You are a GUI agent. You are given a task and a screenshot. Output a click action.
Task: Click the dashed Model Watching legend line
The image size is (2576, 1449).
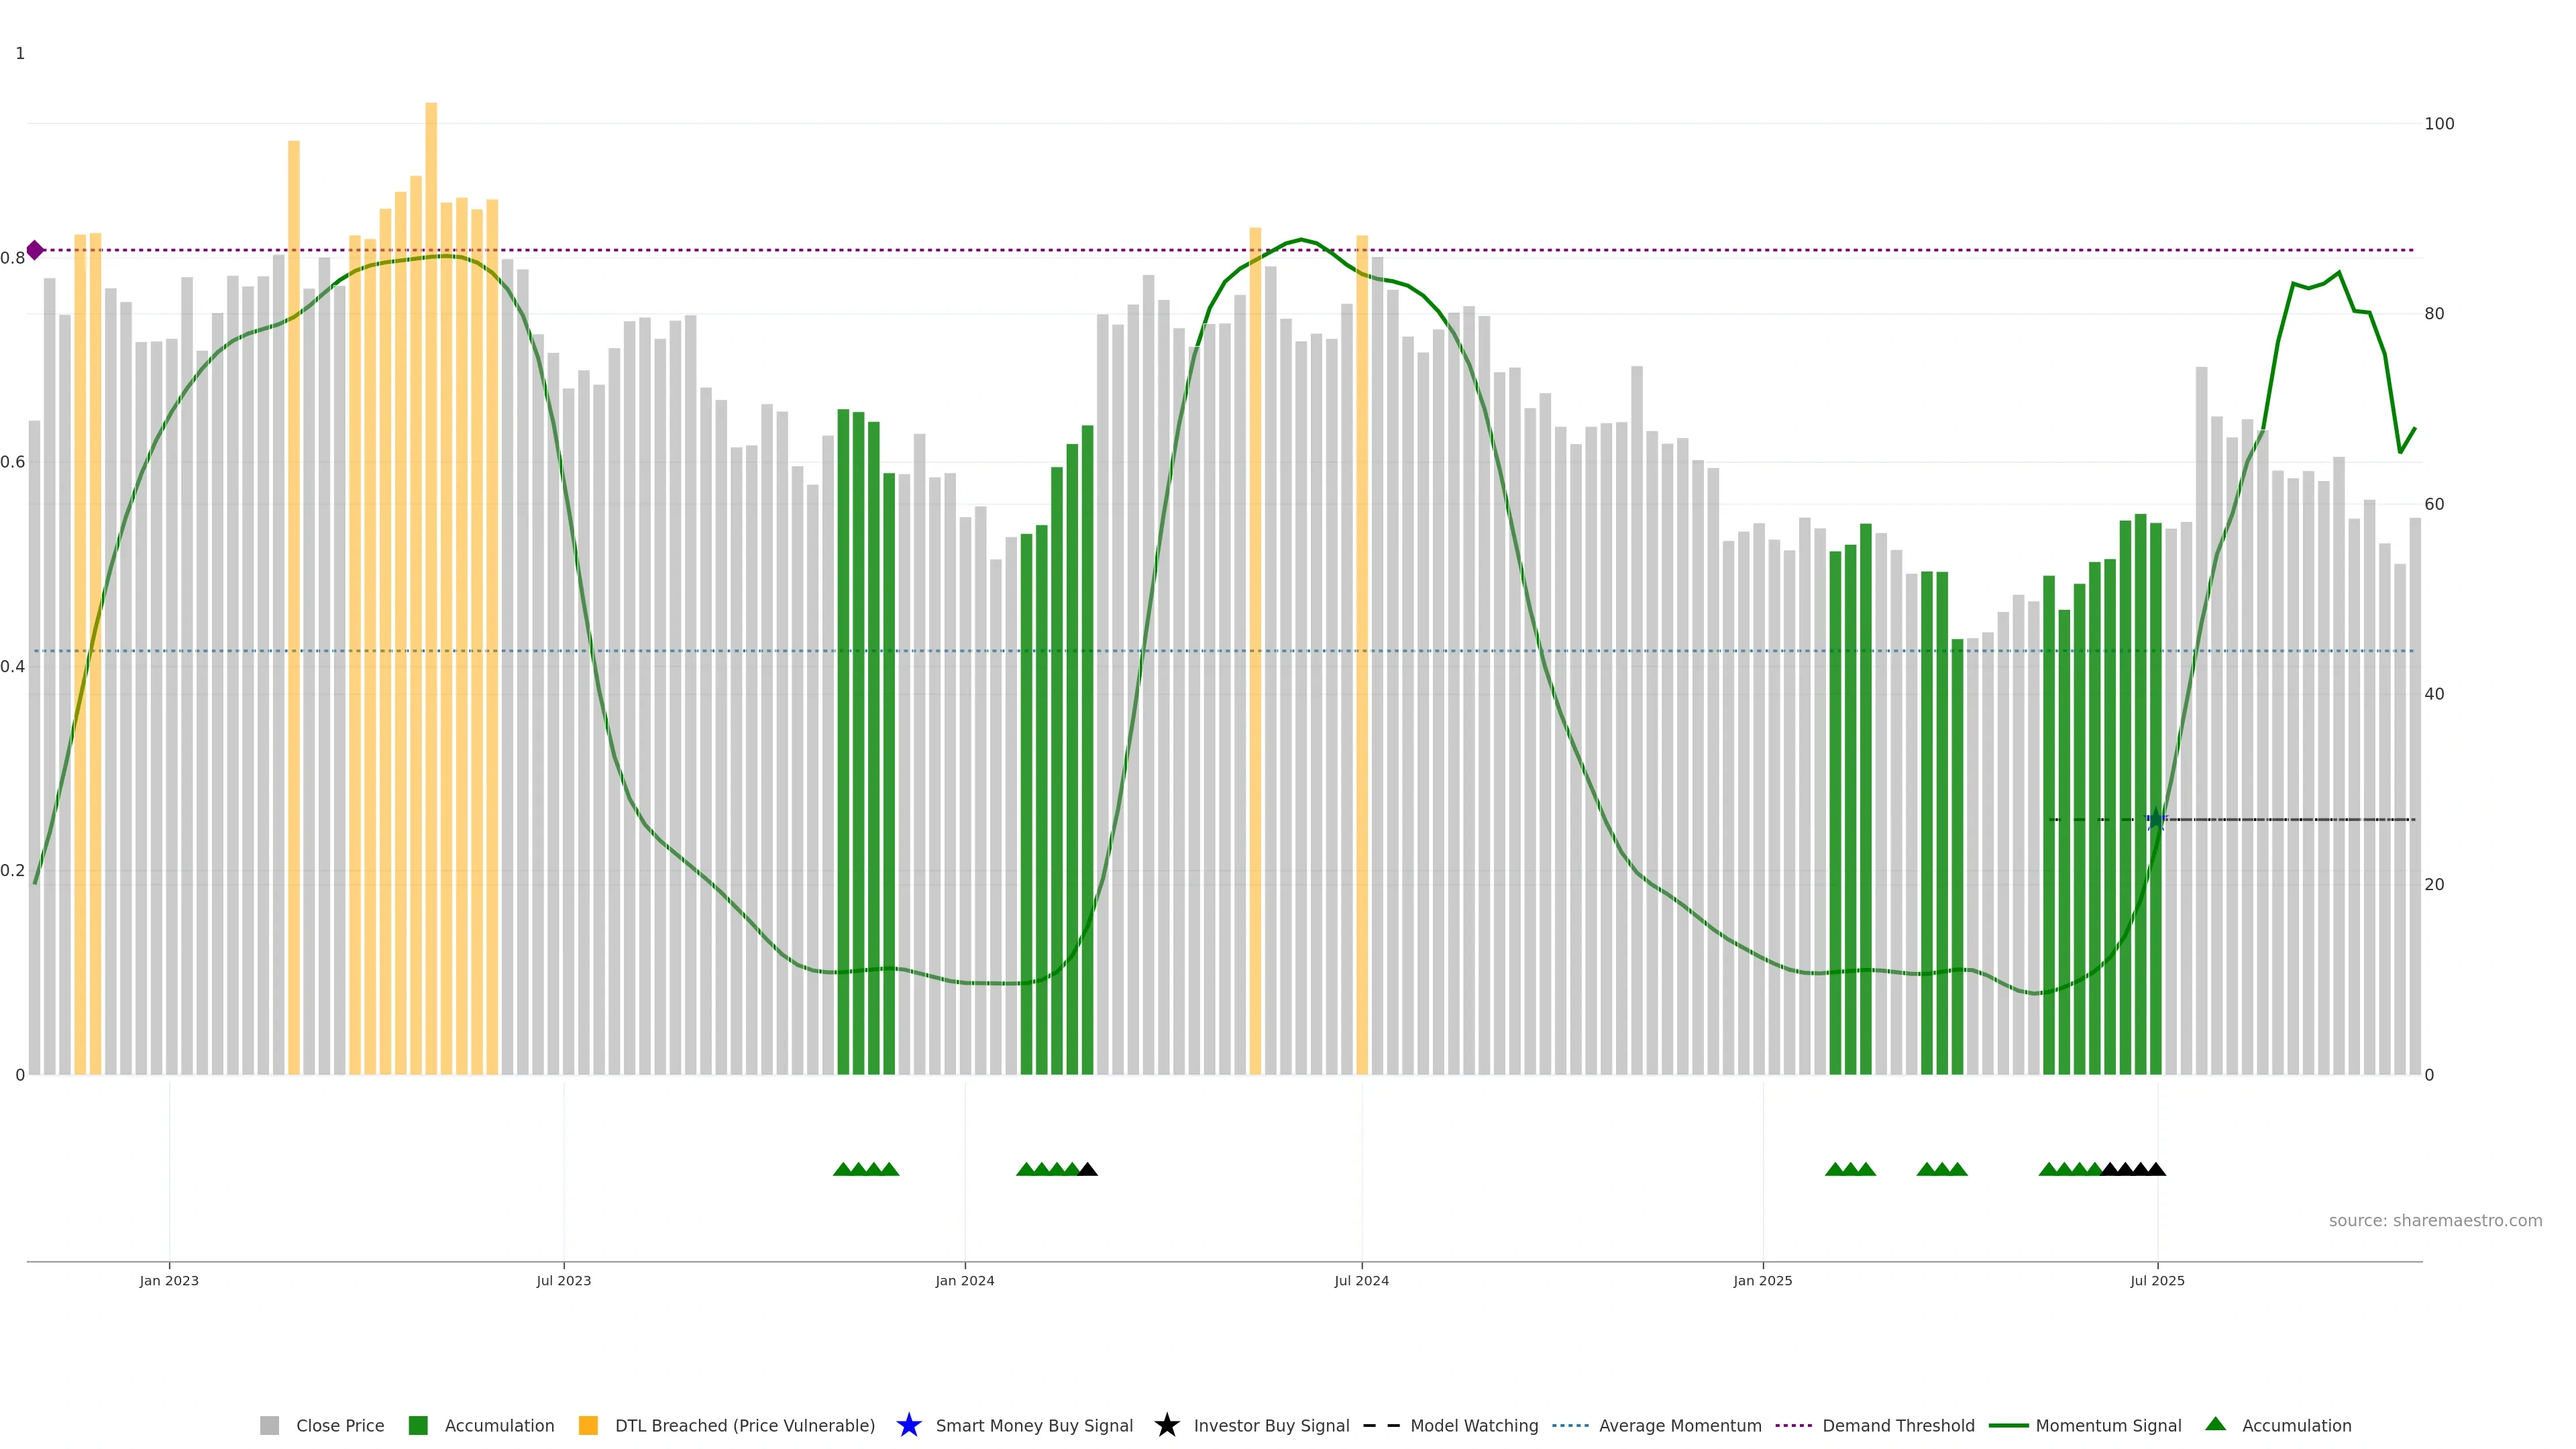1381,1425
